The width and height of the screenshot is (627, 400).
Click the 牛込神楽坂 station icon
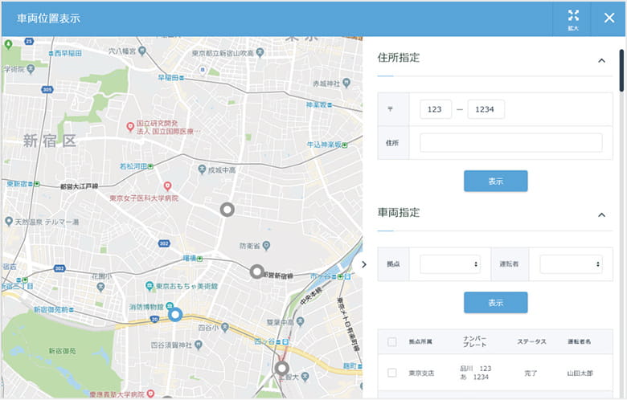click(345, 145)
